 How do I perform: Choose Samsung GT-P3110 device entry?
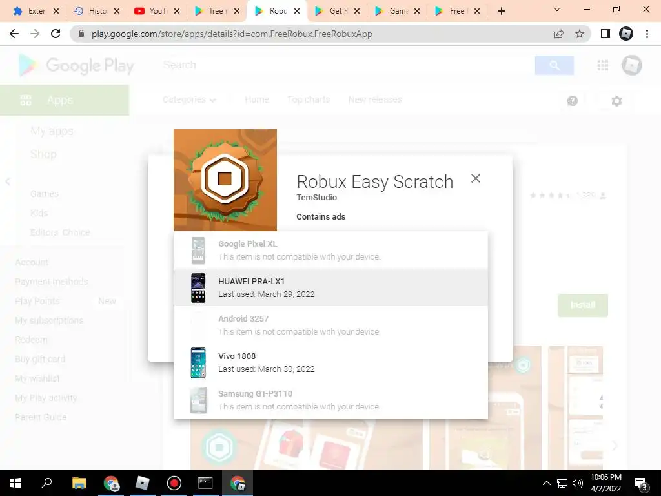pos(331,400)
